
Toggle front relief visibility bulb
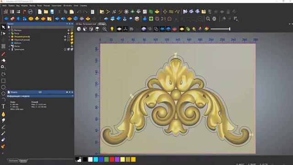(72, 37)
